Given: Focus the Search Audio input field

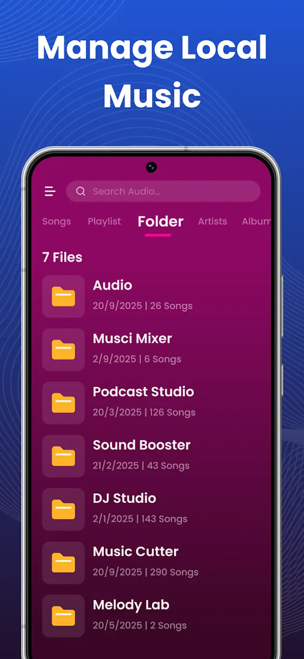Looking at the screenshot, I should point(169,191).
